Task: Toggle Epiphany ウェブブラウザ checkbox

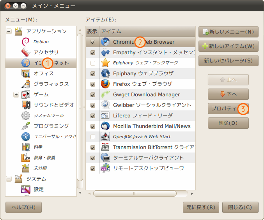Action: (x=93, y=74)
